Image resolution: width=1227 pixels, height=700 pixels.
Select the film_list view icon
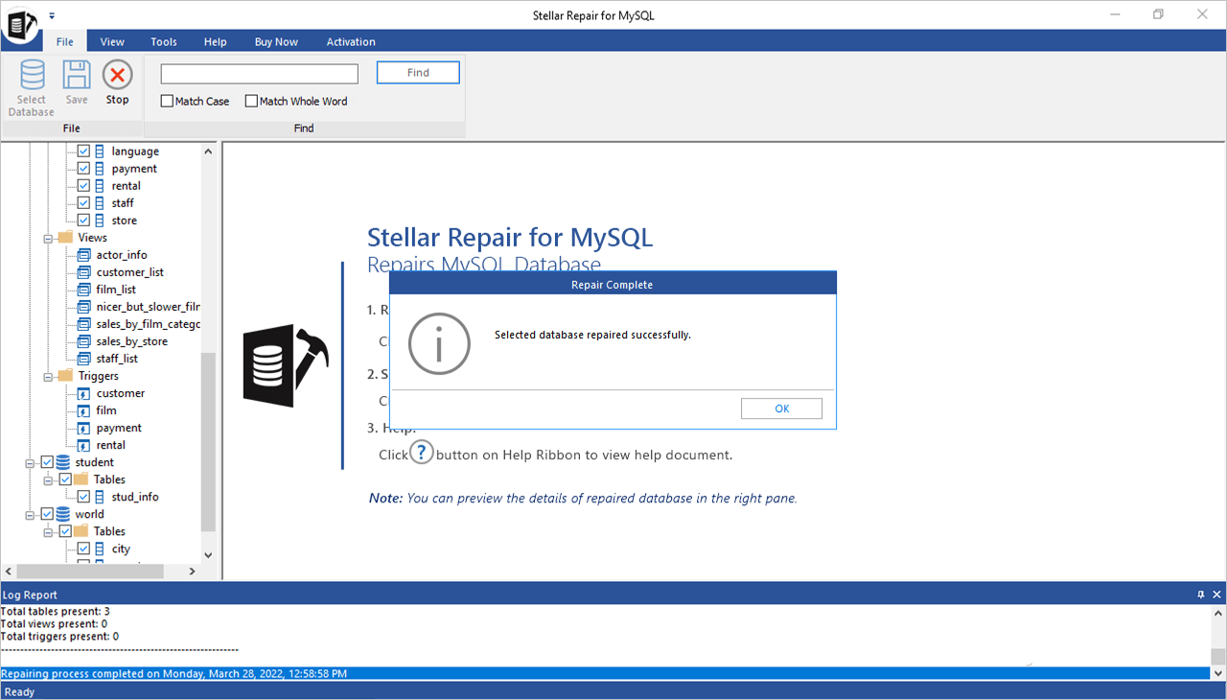pyautogui.click(x=84, y=290)
